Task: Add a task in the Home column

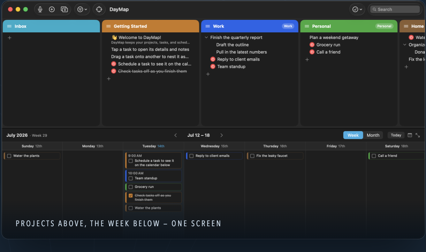Action: 406,67
